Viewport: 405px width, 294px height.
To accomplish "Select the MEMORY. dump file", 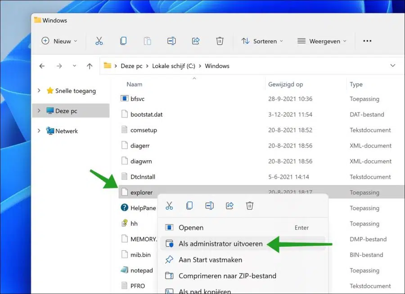I will [x=144, y=239].
